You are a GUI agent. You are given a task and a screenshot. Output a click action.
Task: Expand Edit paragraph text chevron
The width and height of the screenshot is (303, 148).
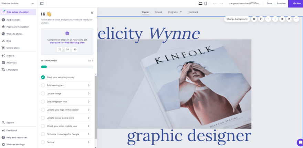[89, 102]
